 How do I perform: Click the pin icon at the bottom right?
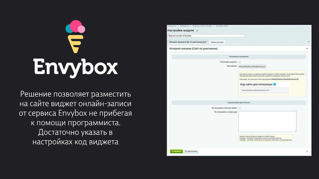pos(307,152)
